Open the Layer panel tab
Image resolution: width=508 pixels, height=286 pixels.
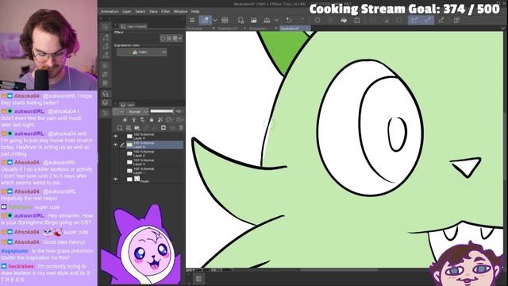(128, 105)
